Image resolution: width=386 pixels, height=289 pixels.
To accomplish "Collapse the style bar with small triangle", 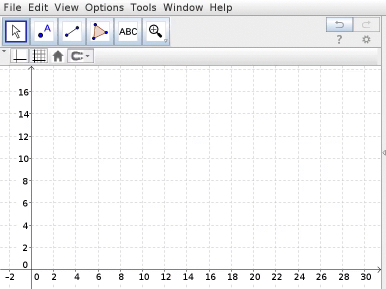I will coord(4,51).
